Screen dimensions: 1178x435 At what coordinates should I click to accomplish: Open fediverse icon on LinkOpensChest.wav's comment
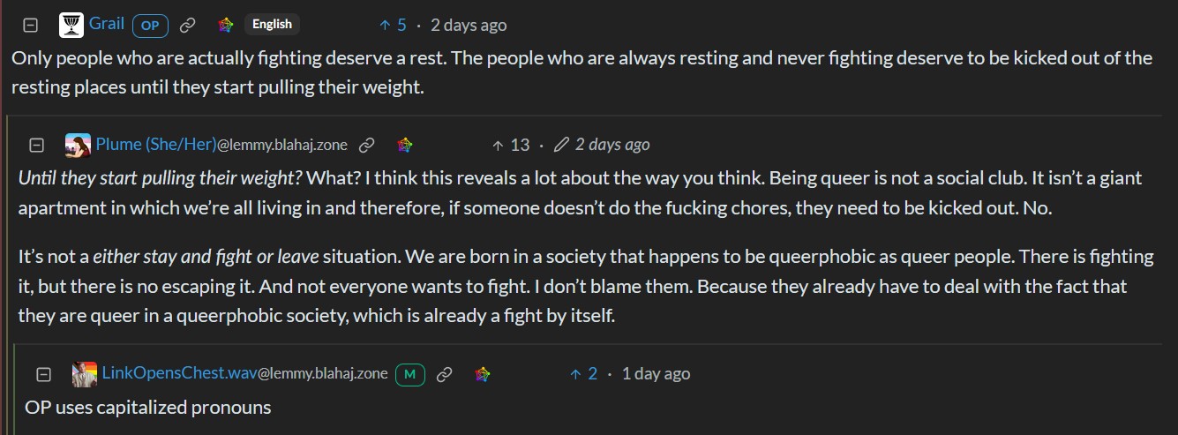(482, 374)
